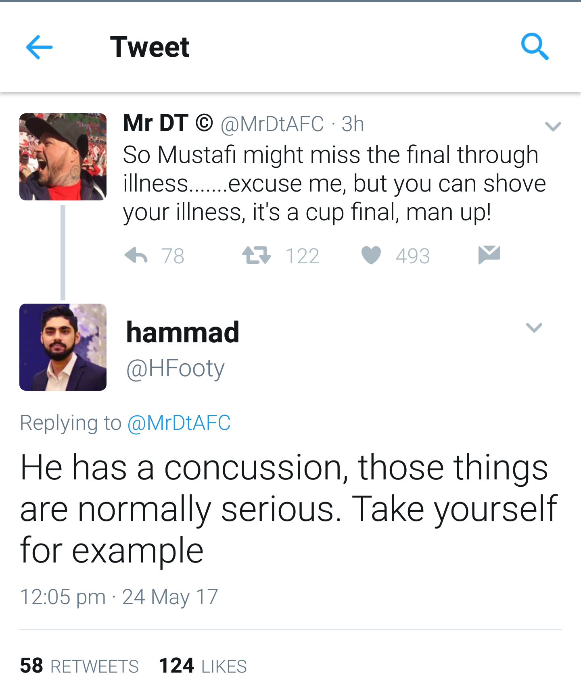
Task: Open Mr DT's tweet about Mustafi's illness
Action: coord(334,184)
